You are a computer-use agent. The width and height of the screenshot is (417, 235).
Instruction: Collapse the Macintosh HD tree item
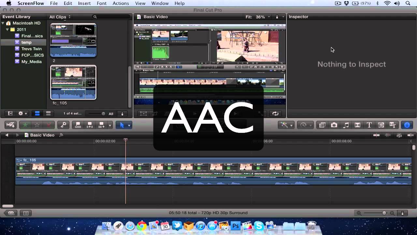(3, 23)
